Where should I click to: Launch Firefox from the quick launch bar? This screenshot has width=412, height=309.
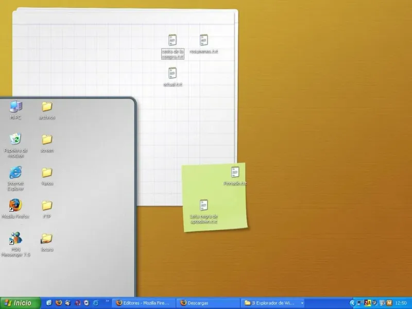tap(59, 303)
